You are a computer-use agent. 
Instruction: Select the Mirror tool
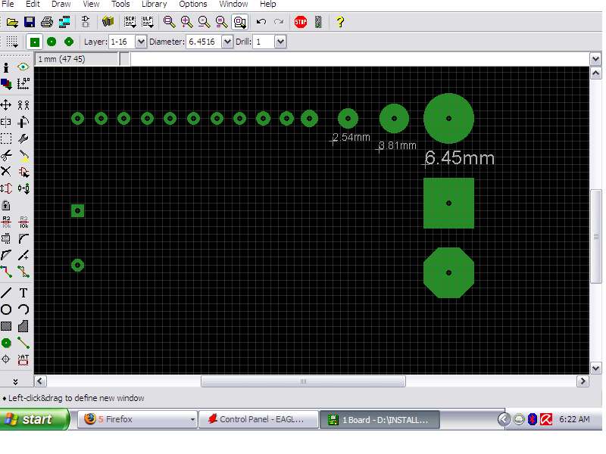[x=6, y=122]
